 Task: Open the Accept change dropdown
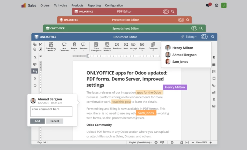tap(133, 47)
